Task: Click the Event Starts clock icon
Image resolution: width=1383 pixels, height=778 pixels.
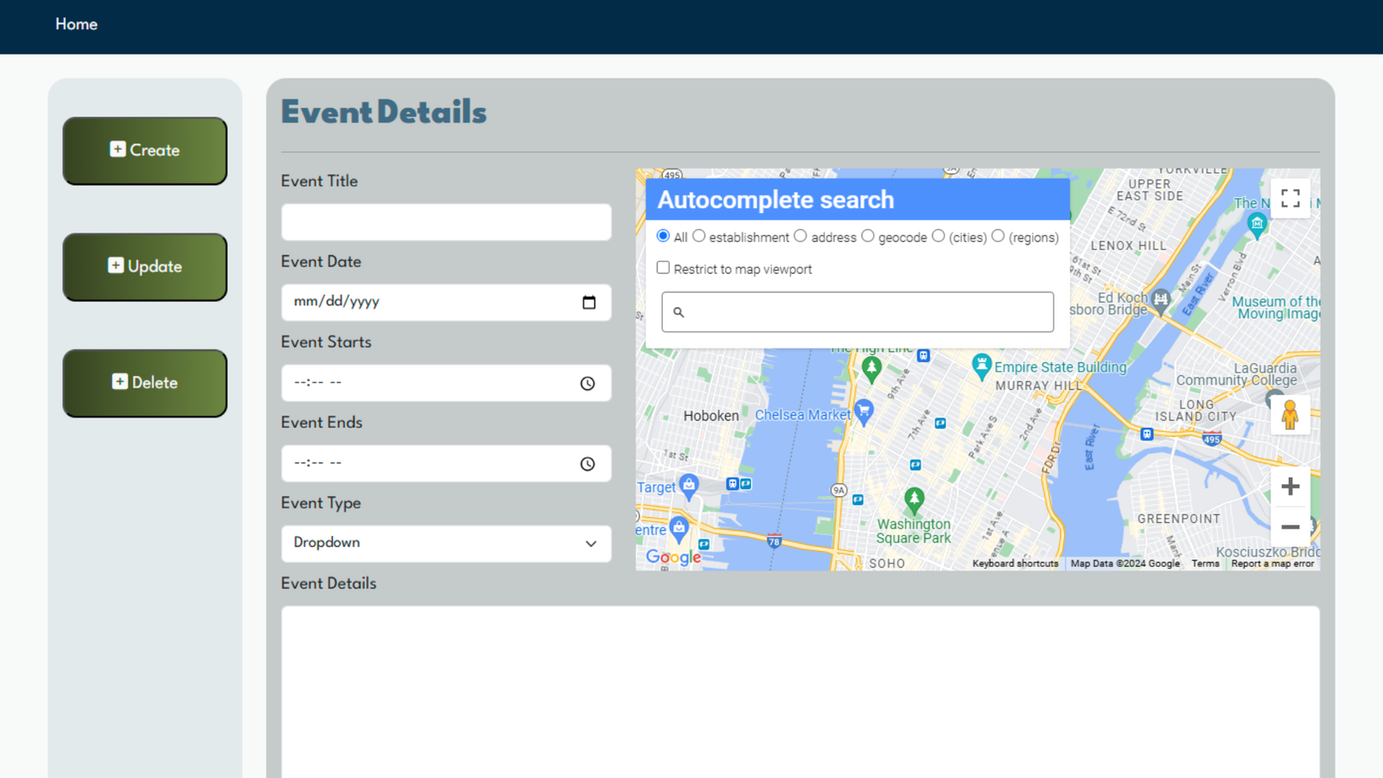Action: tap(588, 383)
